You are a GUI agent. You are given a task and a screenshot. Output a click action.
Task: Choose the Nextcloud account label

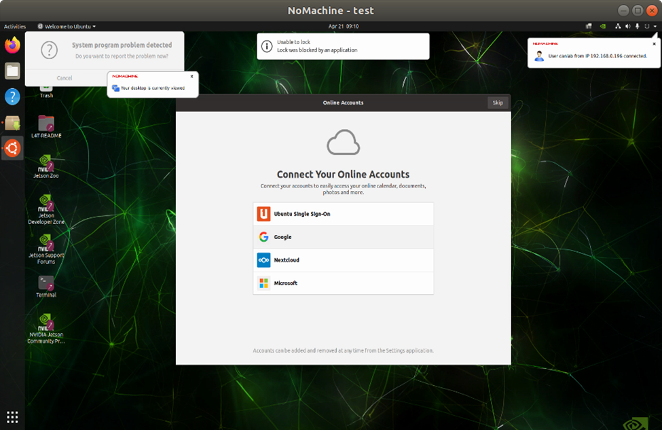pos(287,259)
